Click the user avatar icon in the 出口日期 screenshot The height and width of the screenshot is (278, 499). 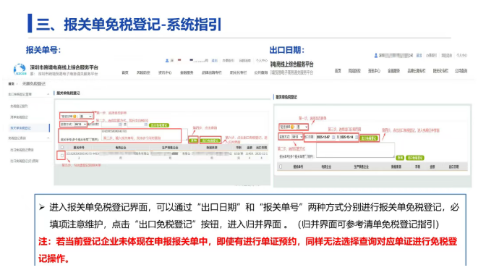[376, 56]
